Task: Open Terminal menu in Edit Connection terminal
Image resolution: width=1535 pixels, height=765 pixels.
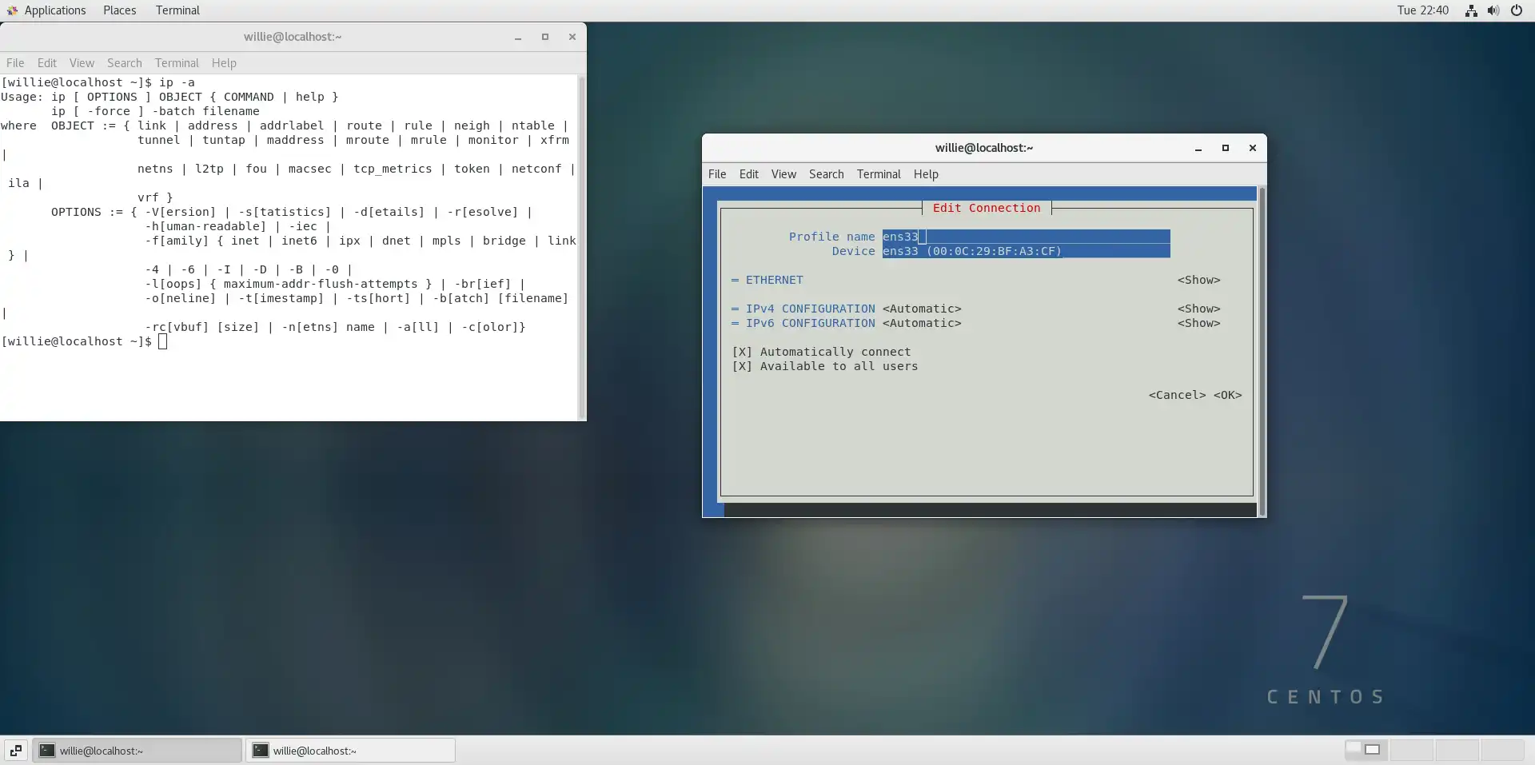Action: 879,174
